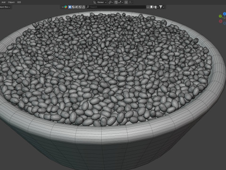Toggle the snapping magnet button
The height and width of the screenshot is (170, 226).
(116, 2)
